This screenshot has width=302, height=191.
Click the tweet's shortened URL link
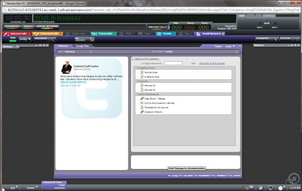click(x=73, y=82)
